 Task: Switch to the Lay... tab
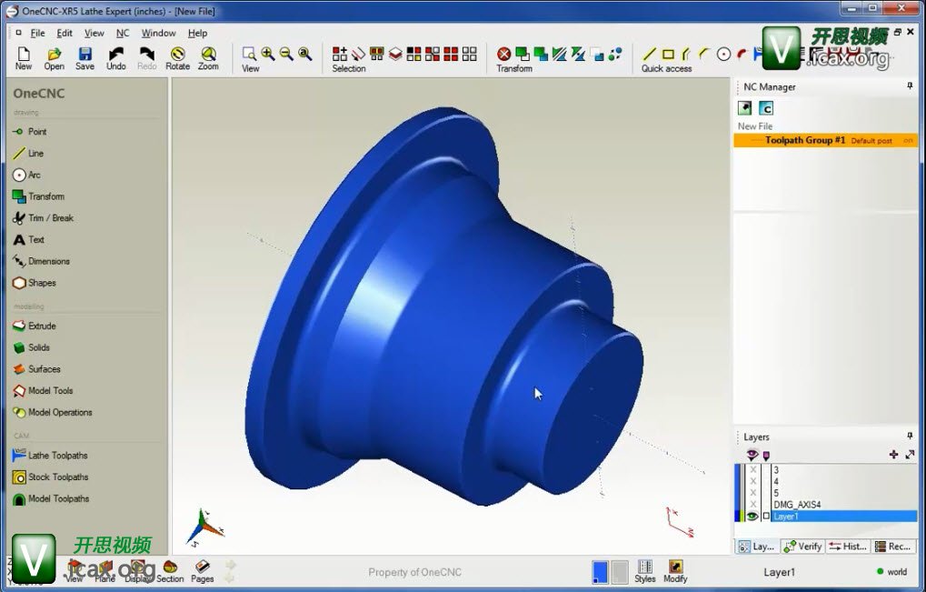757,547
